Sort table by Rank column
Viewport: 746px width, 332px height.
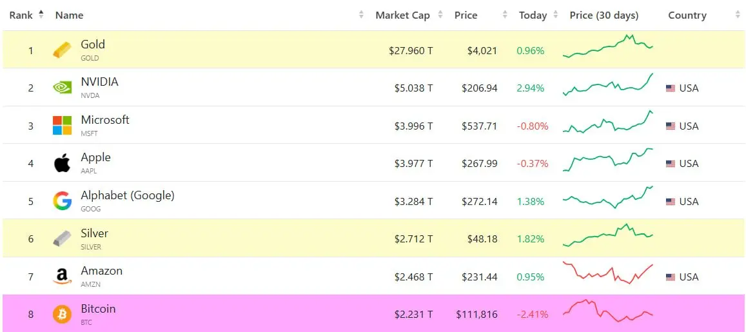tap(26, 15)
